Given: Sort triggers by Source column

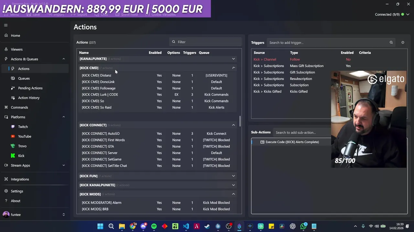Looking at the screenshot, I should 259,53.
